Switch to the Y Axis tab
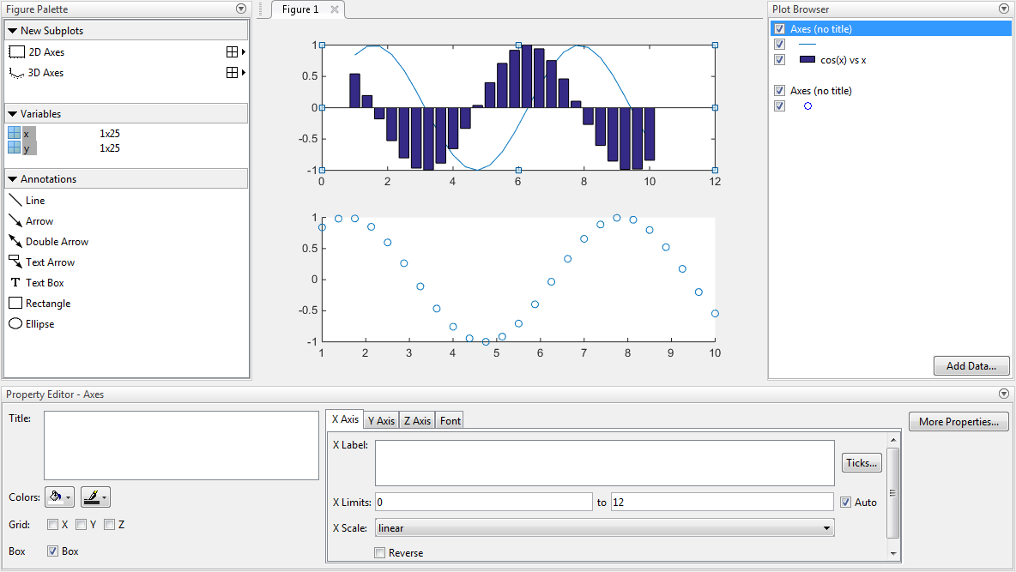 (x=381, y=420)
